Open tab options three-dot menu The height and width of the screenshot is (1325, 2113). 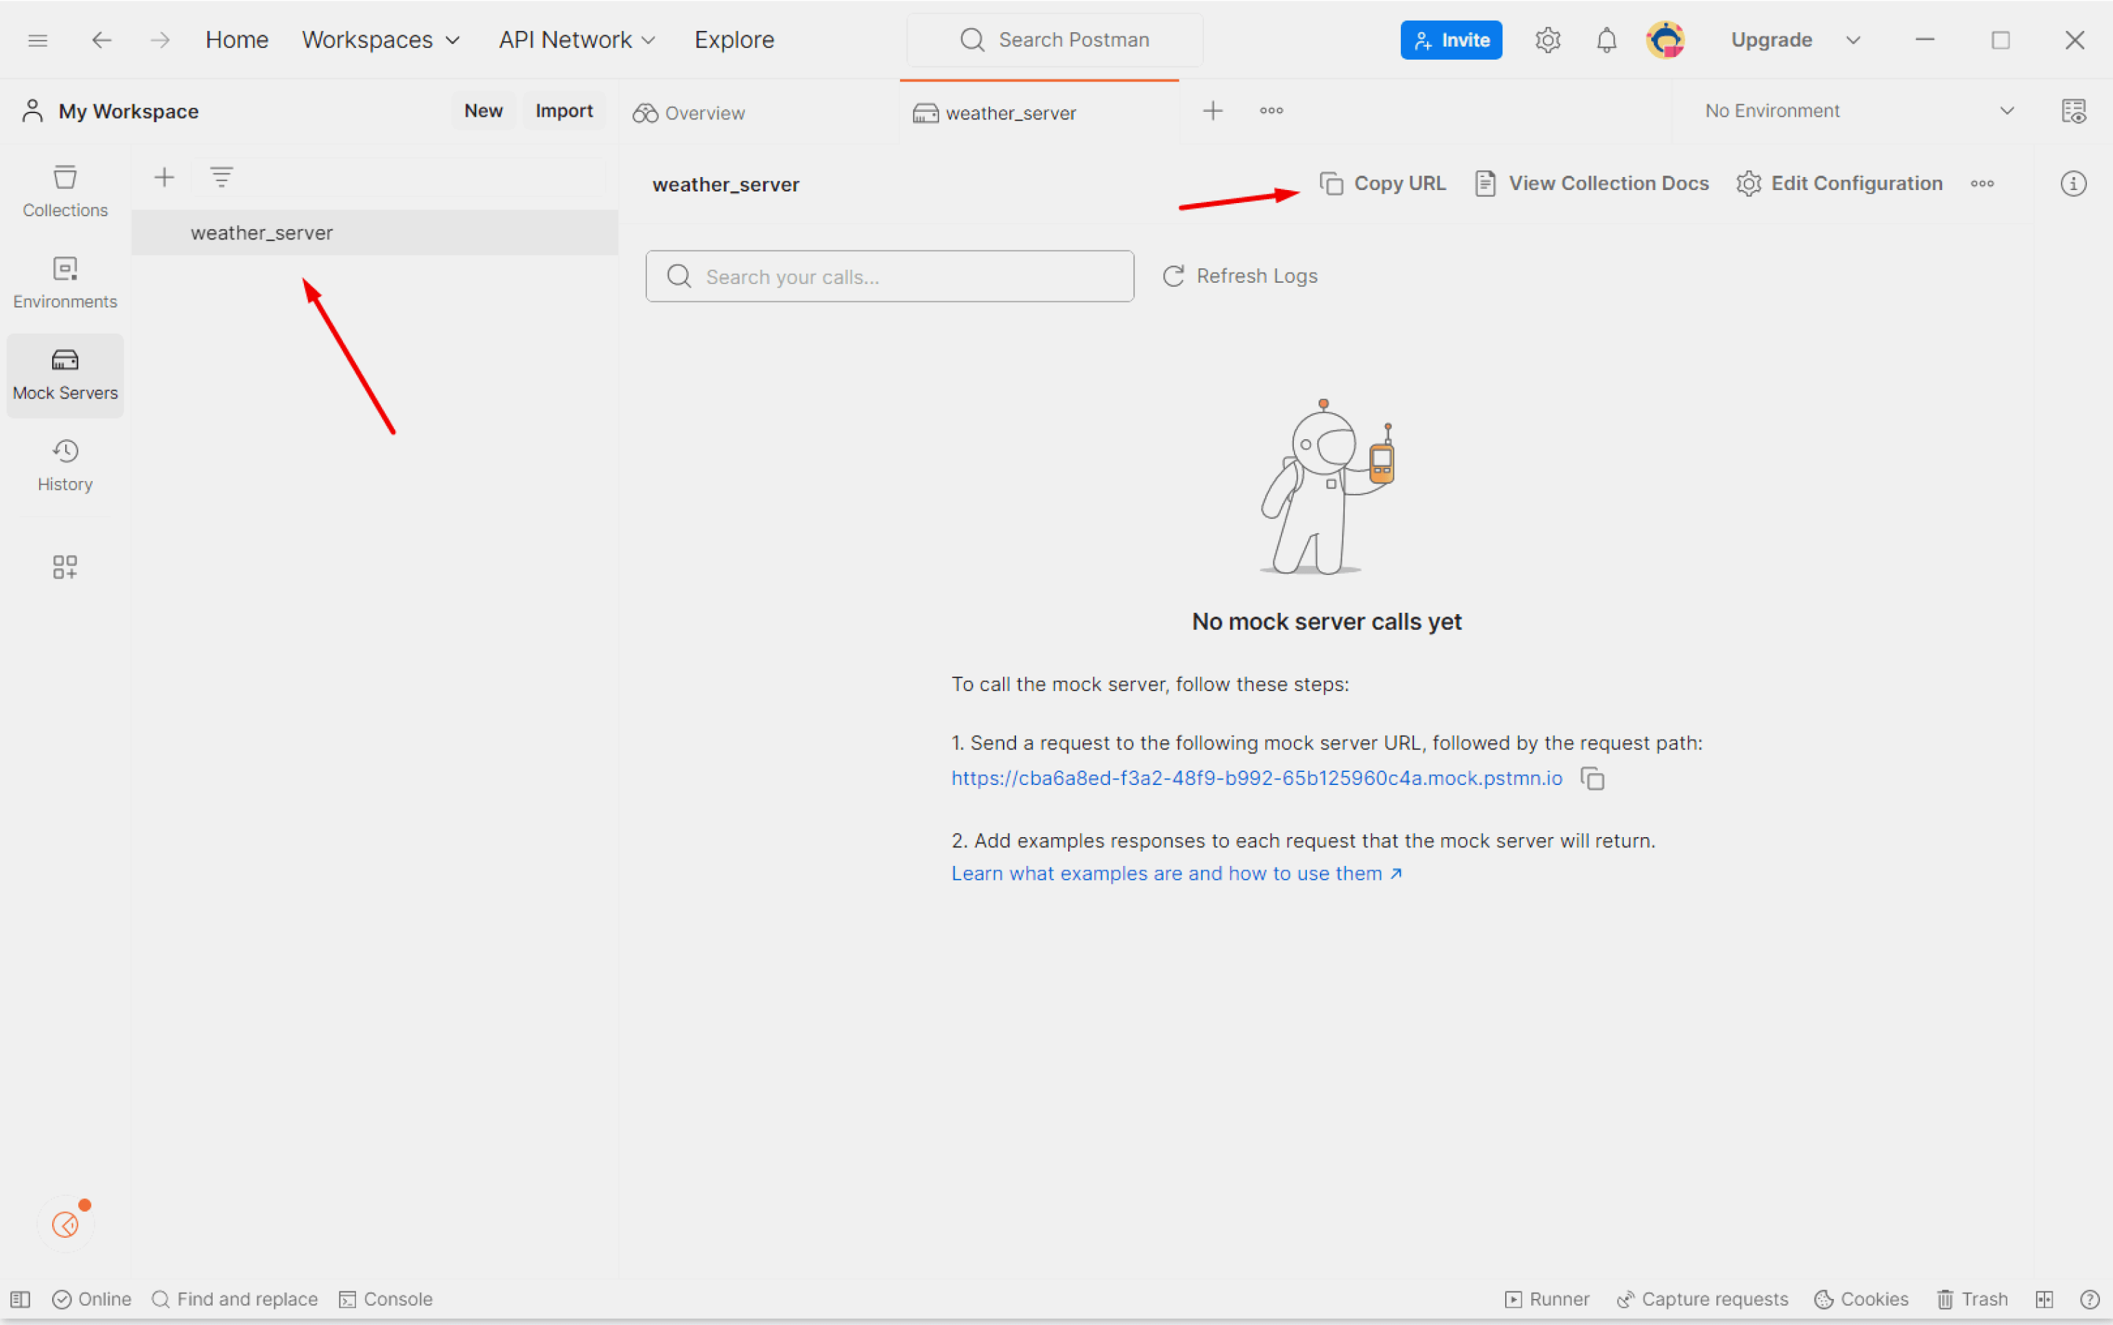click(x=1271, y=110)
